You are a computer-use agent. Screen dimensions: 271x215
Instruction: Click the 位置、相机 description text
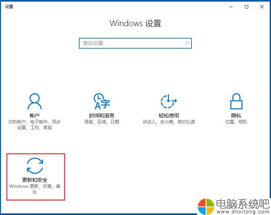click(236, 122)
